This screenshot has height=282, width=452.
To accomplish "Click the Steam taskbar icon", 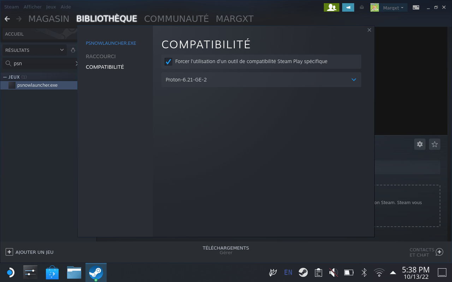I will (96, 272).
